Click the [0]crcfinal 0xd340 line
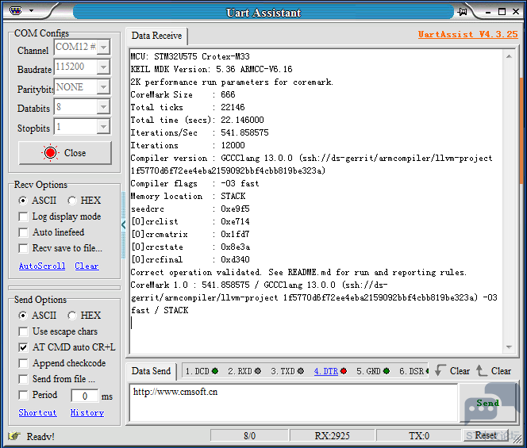This screenshot has height=448, width=527. click(x=190, y=259)
